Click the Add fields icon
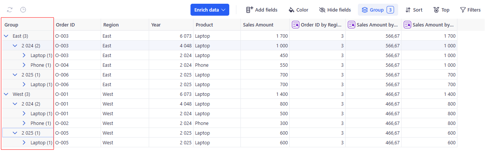 [250, 10]
